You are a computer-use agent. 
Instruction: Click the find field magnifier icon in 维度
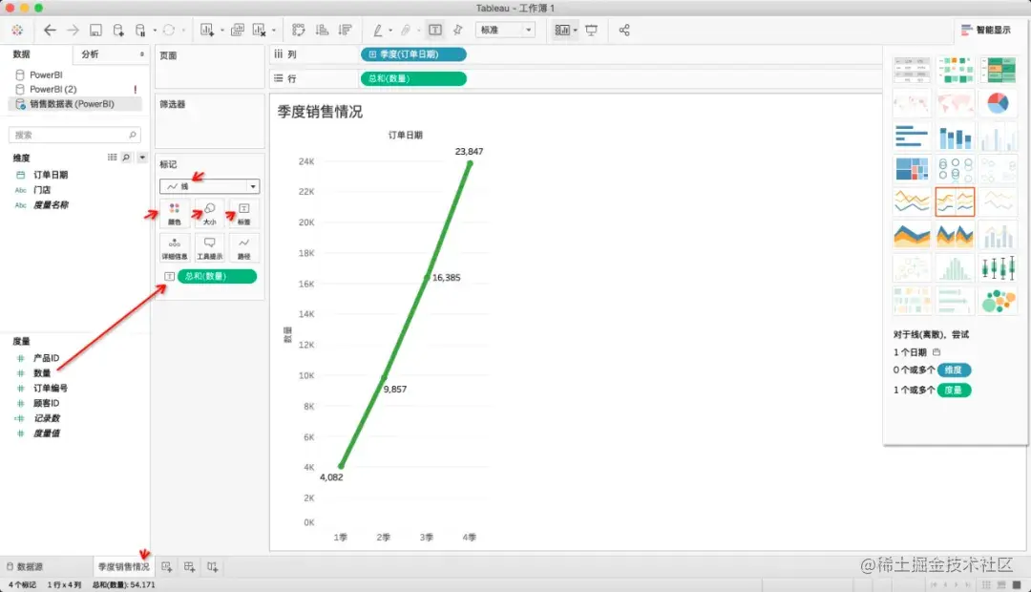(x=126, y=158)
